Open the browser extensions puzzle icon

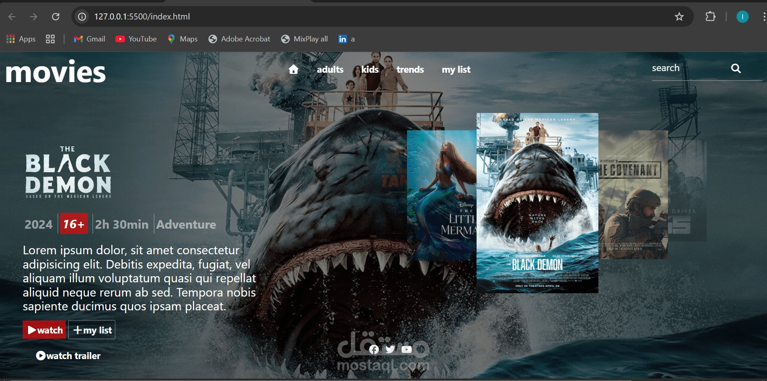(711, 17)
